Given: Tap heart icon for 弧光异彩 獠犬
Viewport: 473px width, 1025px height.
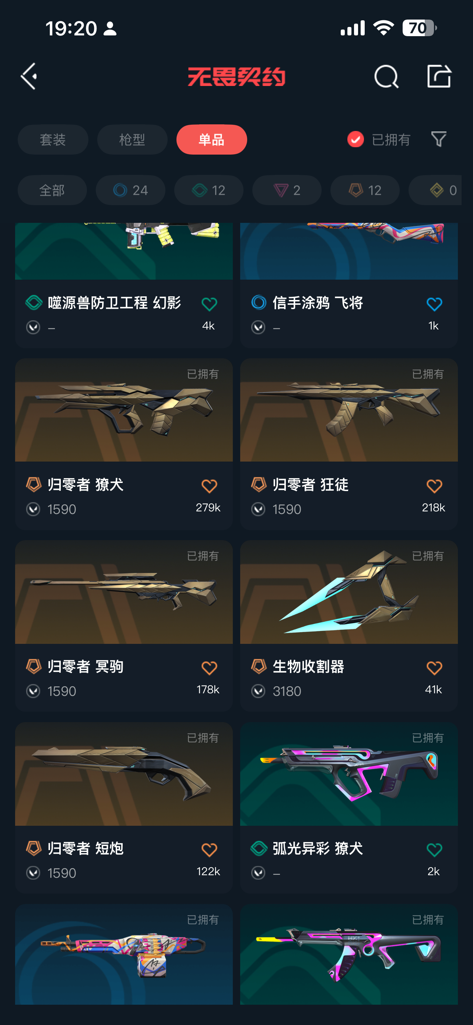Looking at the screenshot, I should pyautogui.click(x=434, y=849).
